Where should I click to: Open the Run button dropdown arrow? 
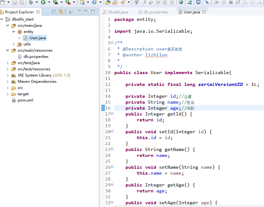pos(49,2)
